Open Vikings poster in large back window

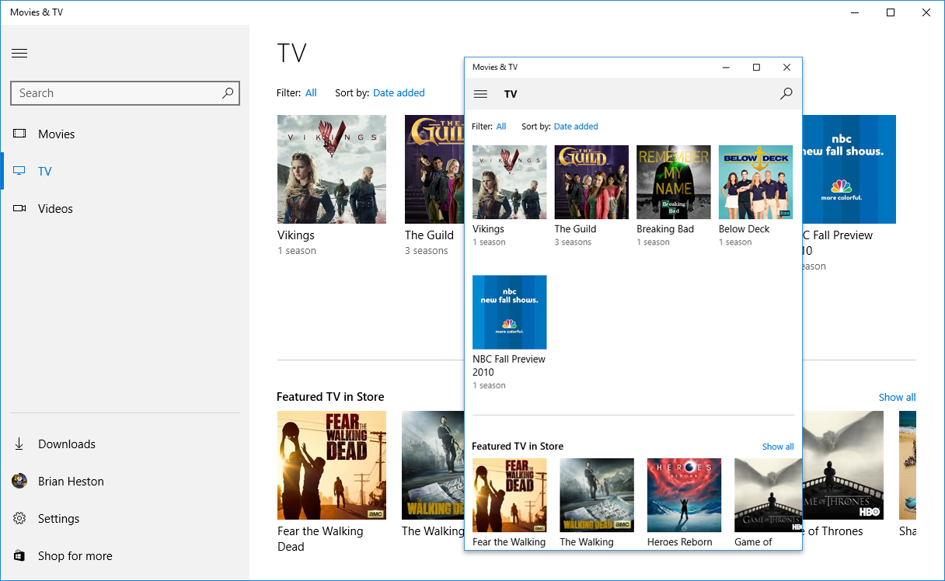(332, 169)
